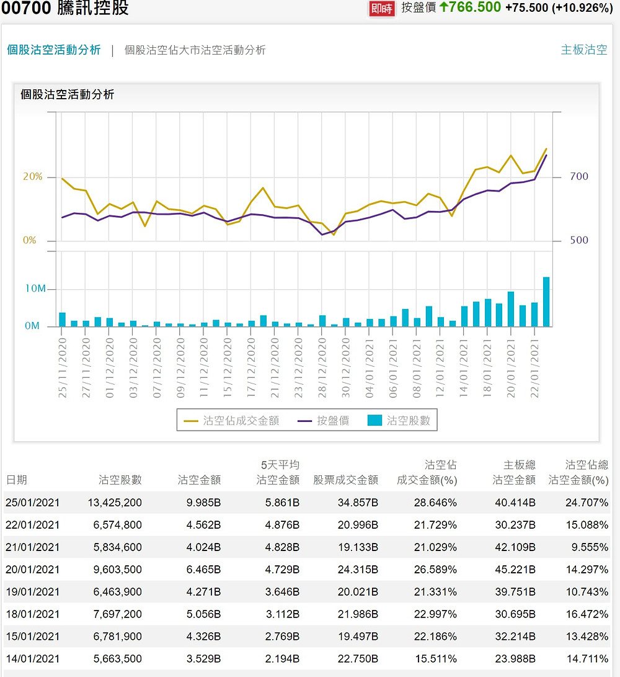Click the 00700 騰訊控股 stock title
The width and height of the screenshot is (620, 677).
[65, 8]
